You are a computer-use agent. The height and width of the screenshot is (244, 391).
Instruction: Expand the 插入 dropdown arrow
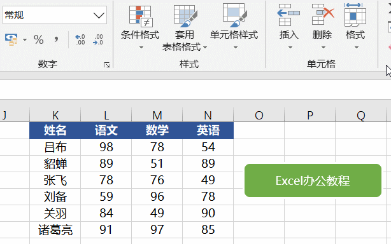(x=290, y=47)
